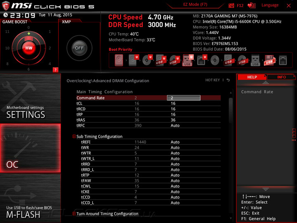Click the clock icon beside the time
Screen dimensions: 297x223
6,15
